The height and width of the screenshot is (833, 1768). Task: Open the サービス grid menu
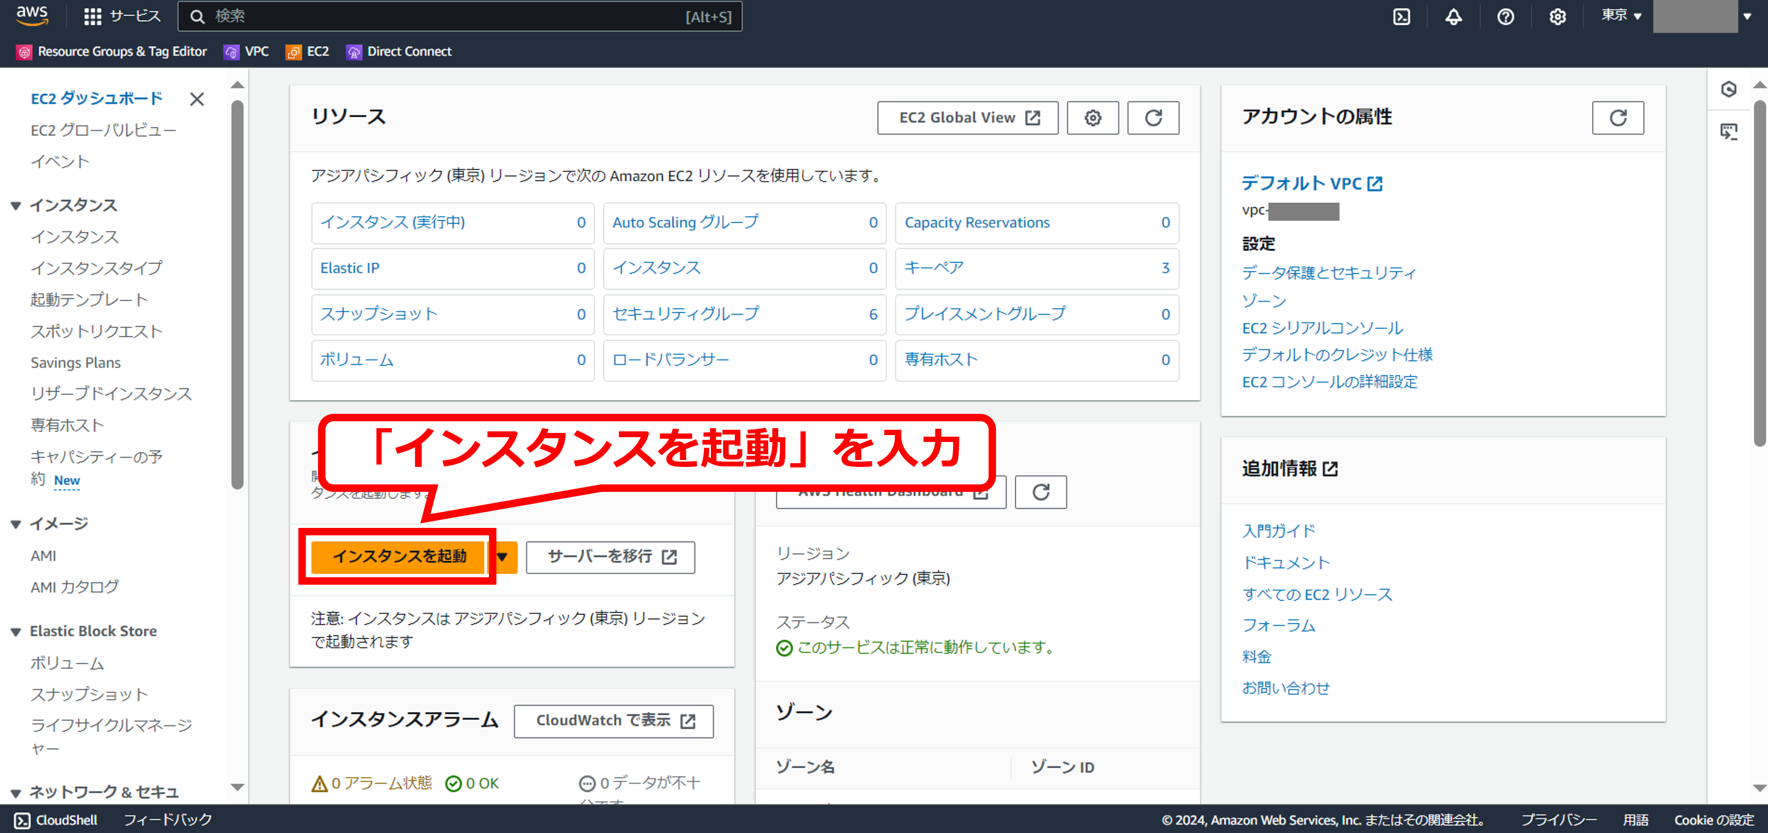pyautogui.click(x=122, y=16)
